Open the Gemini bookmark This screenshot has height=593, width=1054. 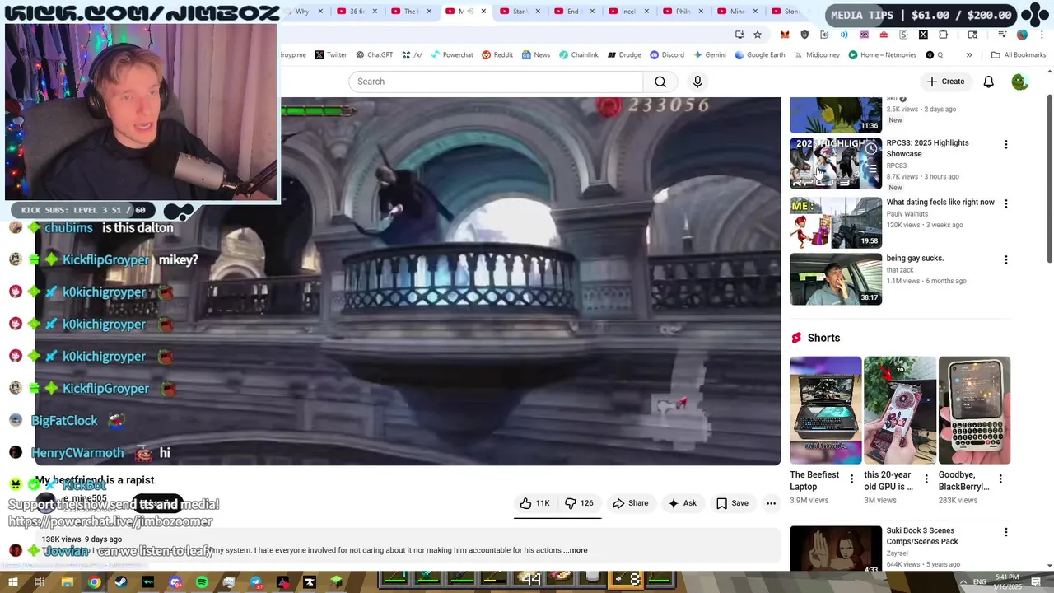710,55
